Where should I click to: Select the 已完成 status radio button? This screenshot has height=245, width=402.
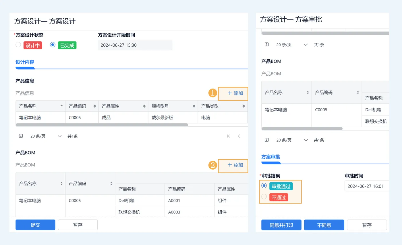point(53,45)
